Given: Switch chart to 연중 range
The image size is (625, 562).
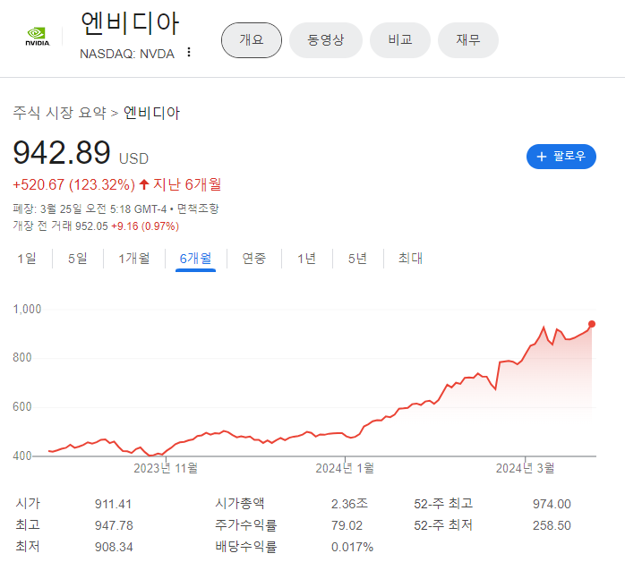Looking at the screenshot, I should (x=254, y=259).
